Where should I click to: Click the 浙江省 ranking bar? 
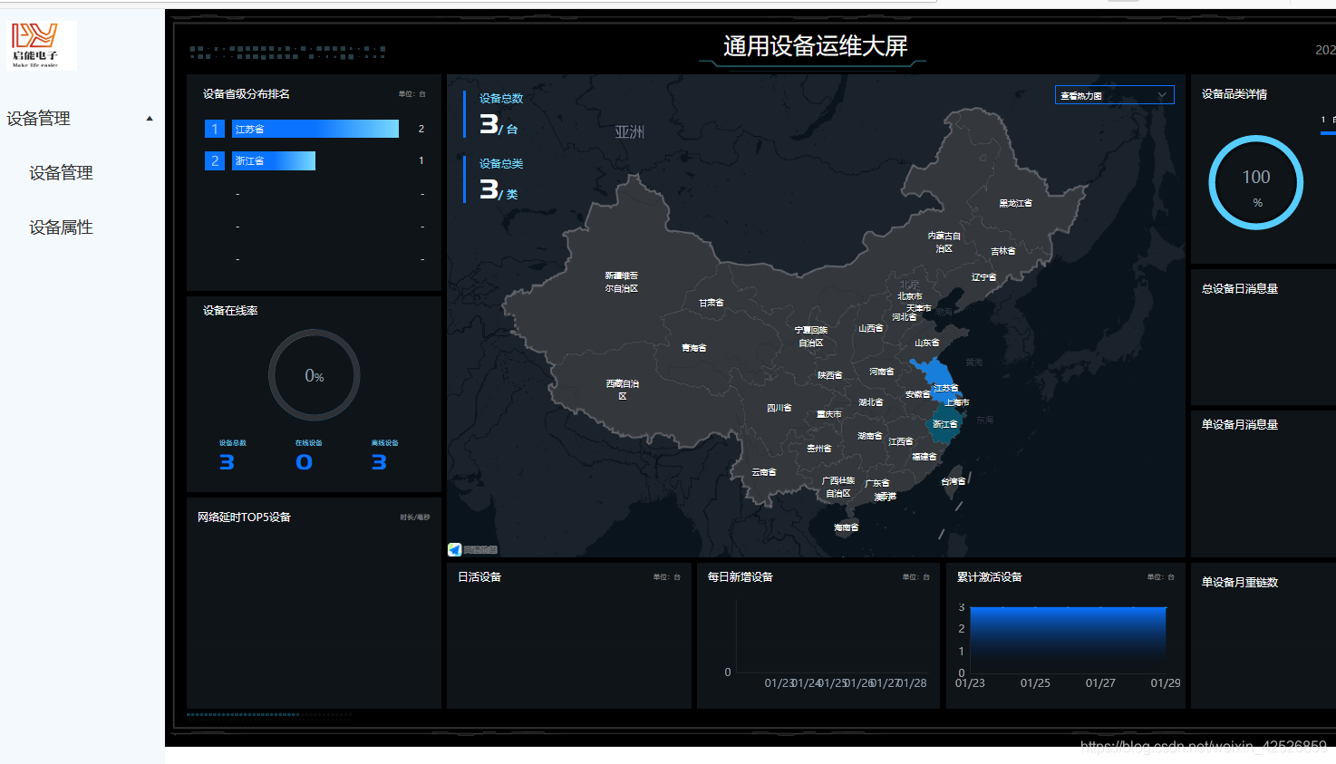tap(274, 160)
